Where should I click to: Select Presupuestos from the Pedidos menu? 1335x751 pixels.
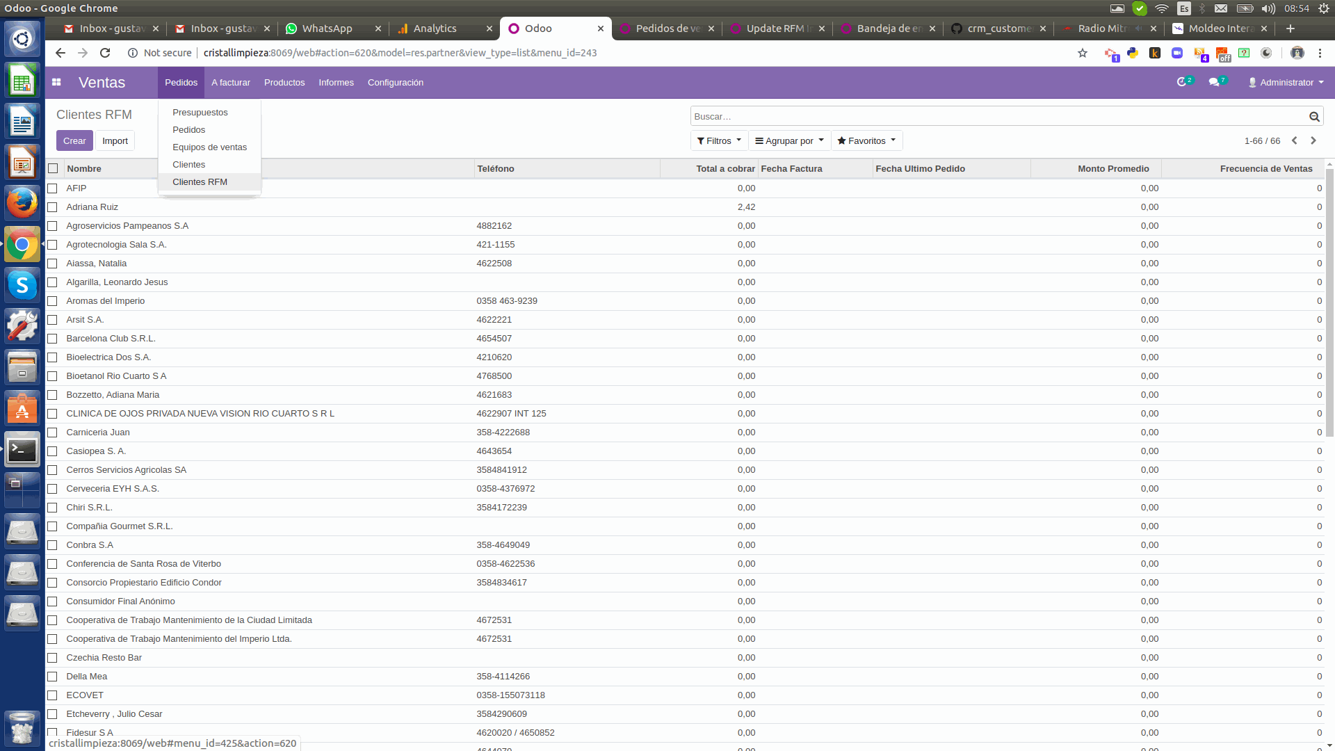click(209, 113)
